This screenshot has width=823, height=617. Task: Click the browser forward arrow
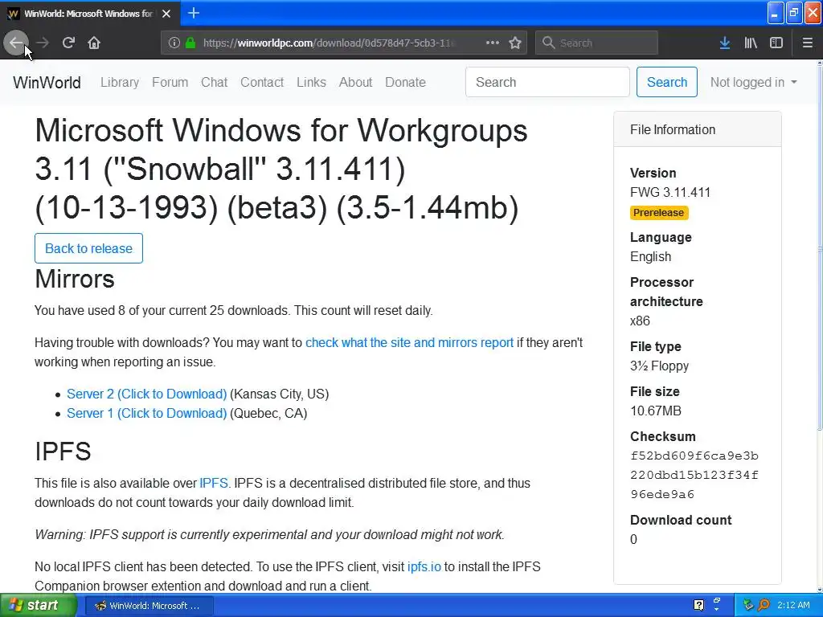(x=43, y=43)
